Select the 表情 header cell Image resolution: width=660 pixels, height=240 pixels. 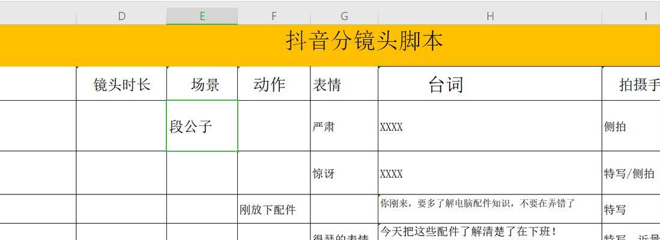click(344, 83)
